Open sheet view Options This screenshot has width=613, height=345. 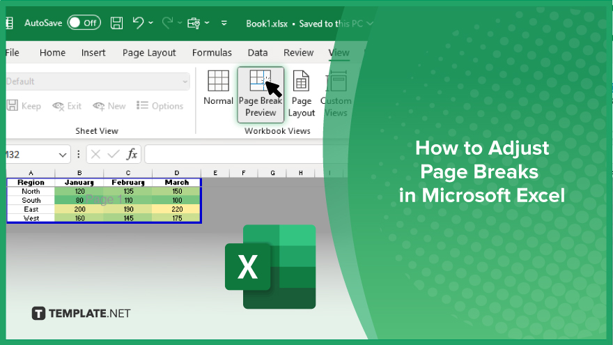click(x=160, y=106)
